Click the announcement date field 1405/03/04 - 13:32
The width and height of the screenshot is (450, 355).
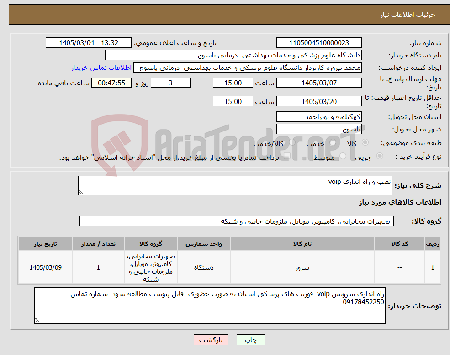pos(88,43)
